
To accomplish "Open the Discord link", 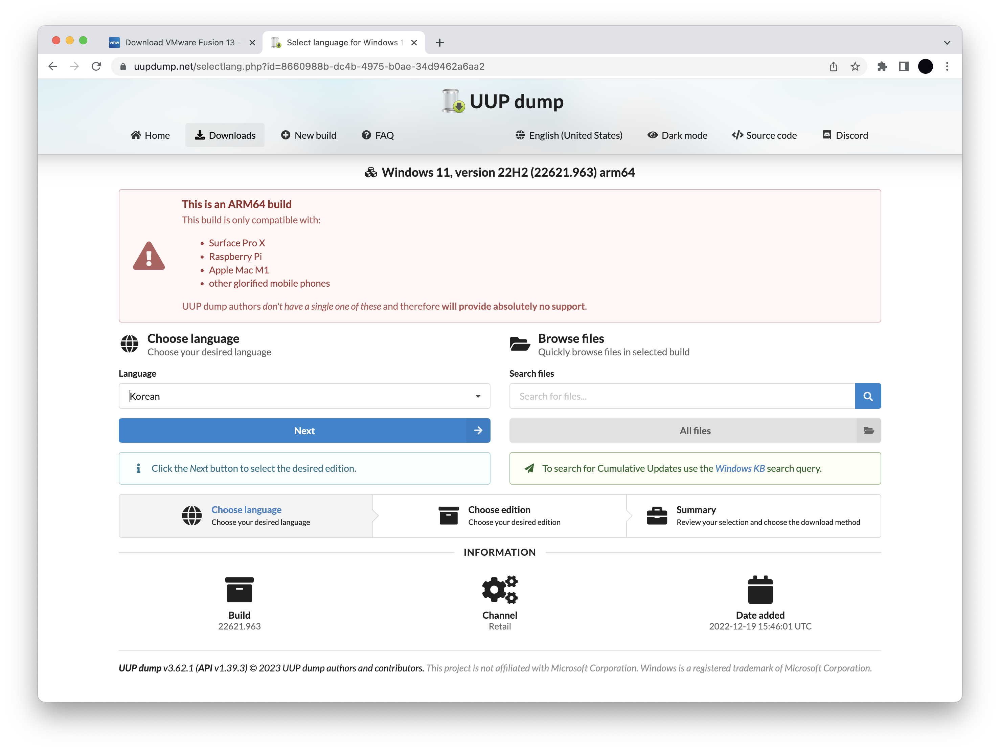I will tap(845, 135).
